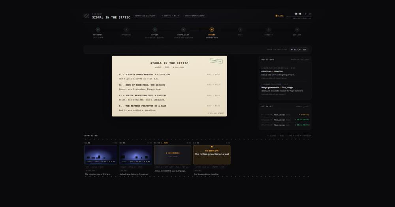This screenshot has width=395, height=207.
Task: Open the SC 01 storyboard thumbnail
Action: pos(100,155)
